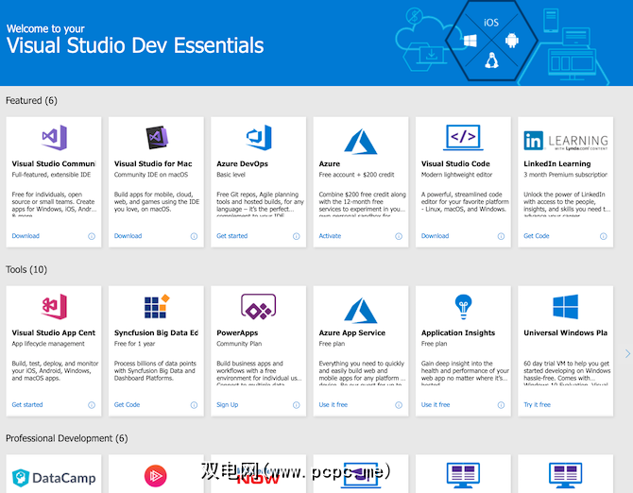Select the Syncfusion Big Data icon
Viewport: 633px width, 493px height.
156,307
